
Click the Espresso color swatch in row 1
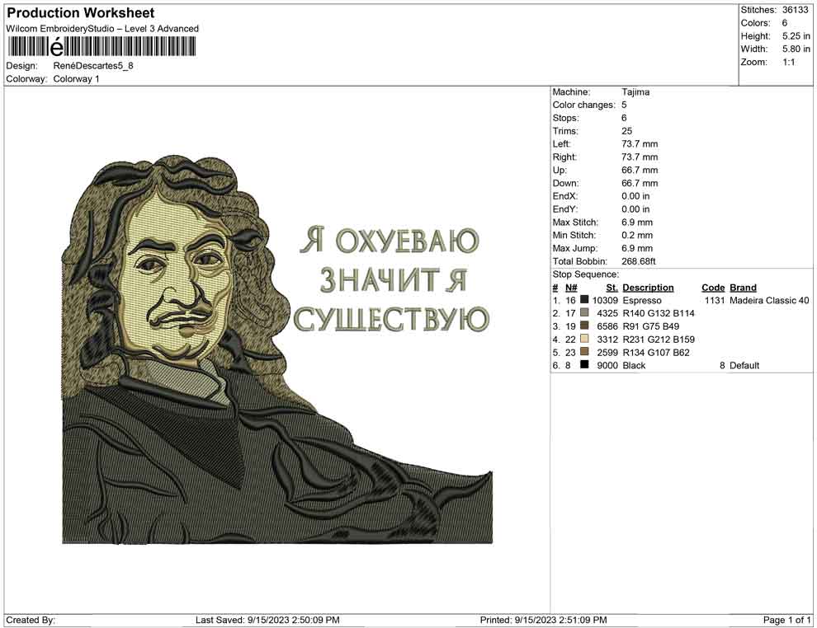[x=584, y=300]
